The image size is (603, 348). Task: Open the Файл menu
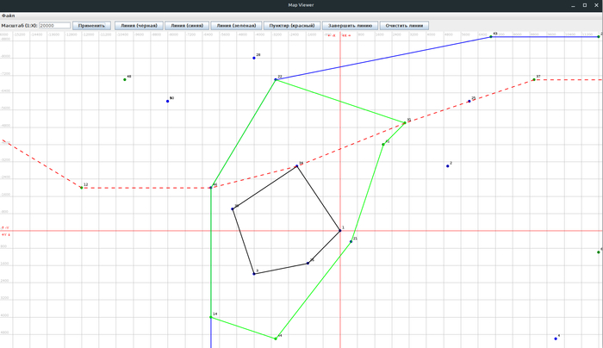(x=8, y=16)
